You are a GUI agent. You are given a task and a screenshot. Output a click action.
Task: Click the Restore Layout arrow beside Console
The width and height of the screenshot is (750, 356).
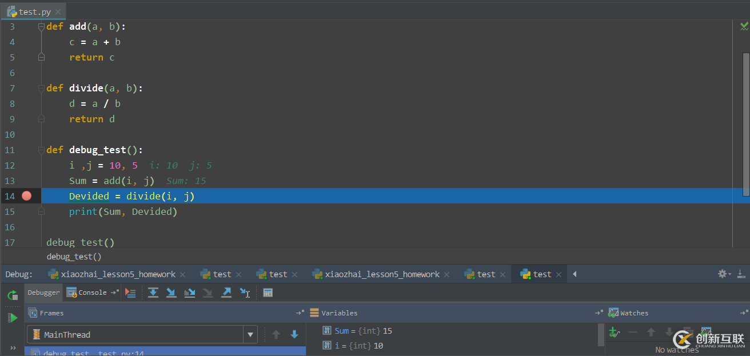click(x=115, y=293)
